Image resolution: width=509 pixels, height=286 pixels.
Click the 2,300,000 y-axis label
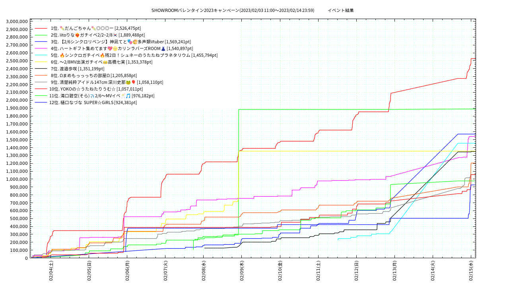17,77
